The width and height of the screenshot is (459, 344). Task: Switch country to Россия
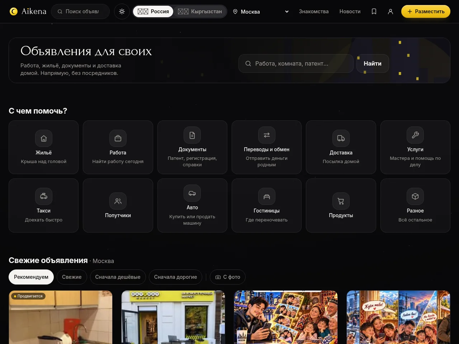153,11
